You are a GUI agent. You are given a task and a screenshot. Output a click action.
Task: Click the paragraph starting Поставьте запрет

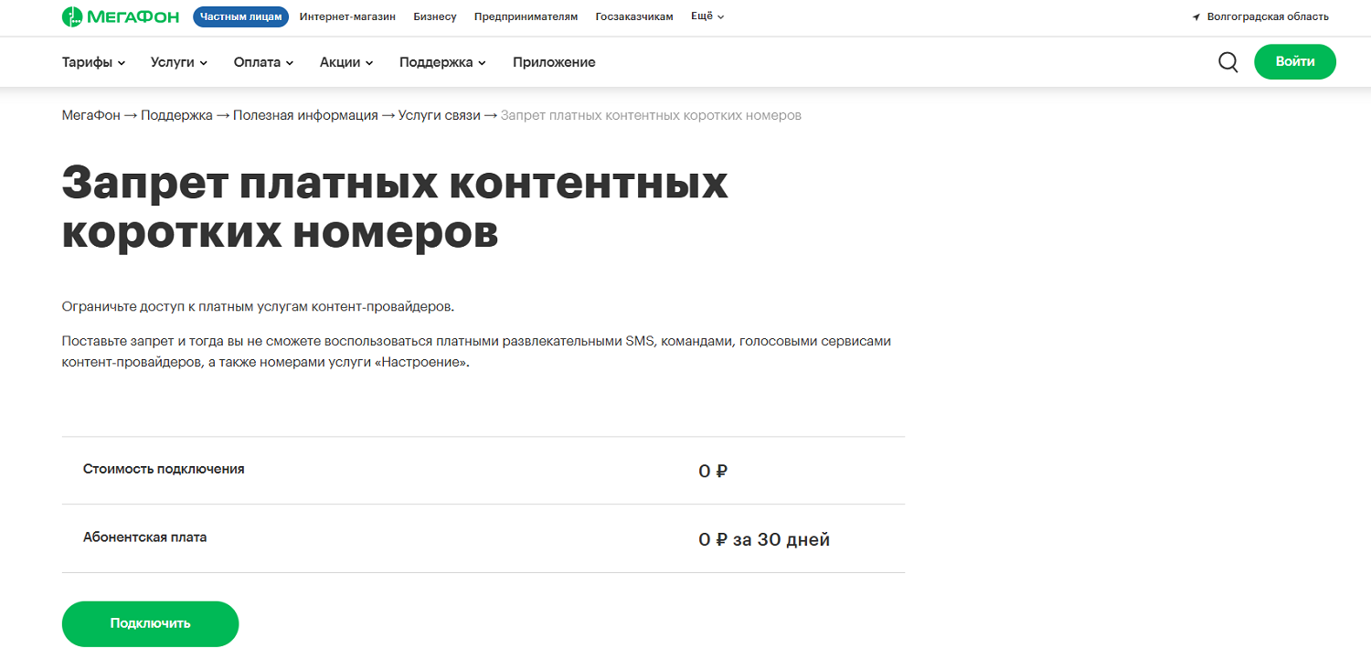point(476,351)
